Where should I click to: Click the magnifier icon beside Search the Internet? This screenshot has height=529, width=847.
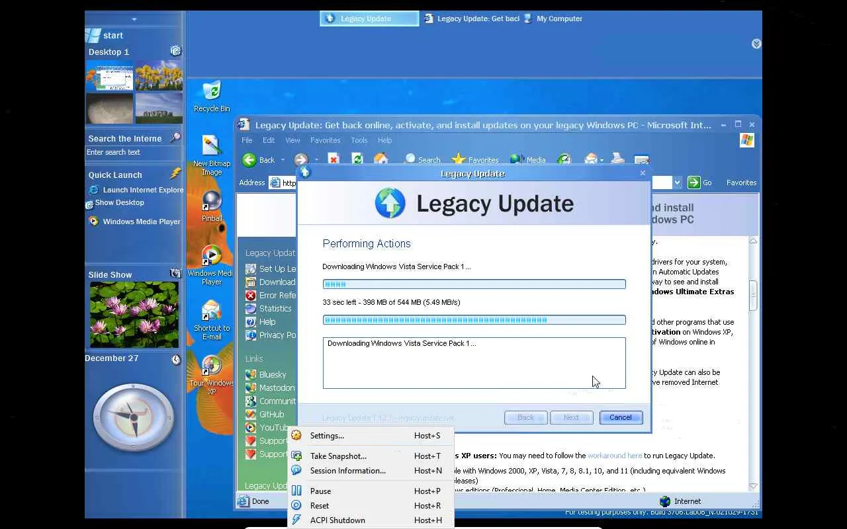(x=175, y=138)
